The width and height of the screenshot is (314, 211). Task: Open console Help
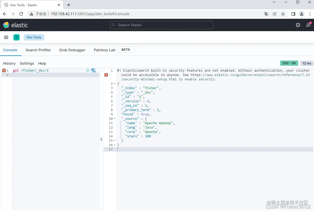pyautogui.click(x=42, y=63)
